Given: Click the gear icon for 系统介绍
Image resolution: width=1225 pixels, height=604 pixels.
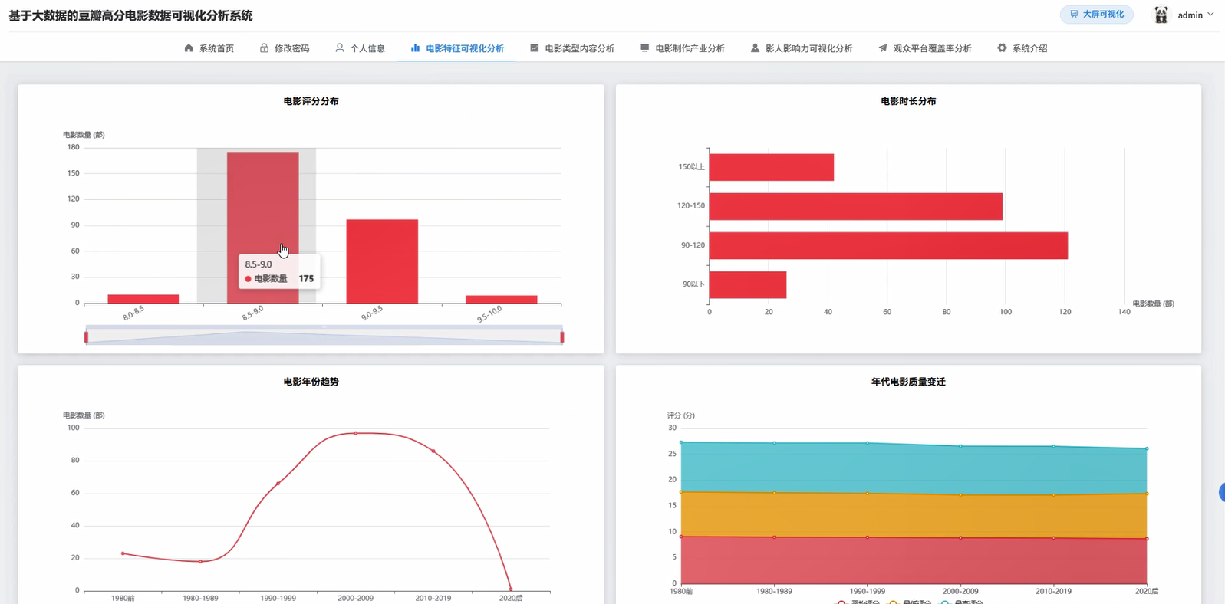Looking at the screenshot, I should [x=1002, y=48].
